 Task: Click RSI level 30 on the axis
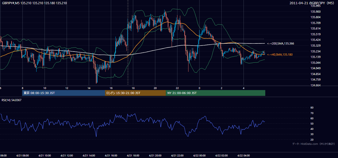[312, 134]
